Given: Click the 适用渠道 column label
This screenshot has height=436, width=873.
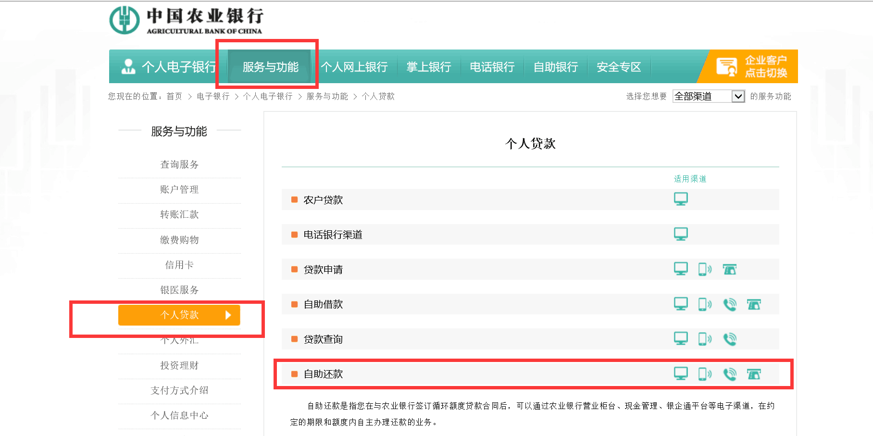Looking at the screenshot, I should click(690, 179).
